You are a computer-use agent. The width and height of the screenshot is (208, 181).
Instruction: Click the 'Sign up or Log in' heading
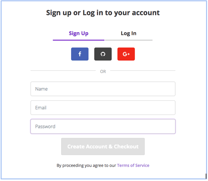coord(103,13)
